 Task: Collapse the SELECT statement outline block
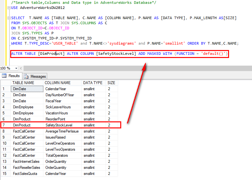click(8, 18)
